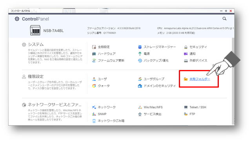Select the システム category heading

[x=36, y=45]
